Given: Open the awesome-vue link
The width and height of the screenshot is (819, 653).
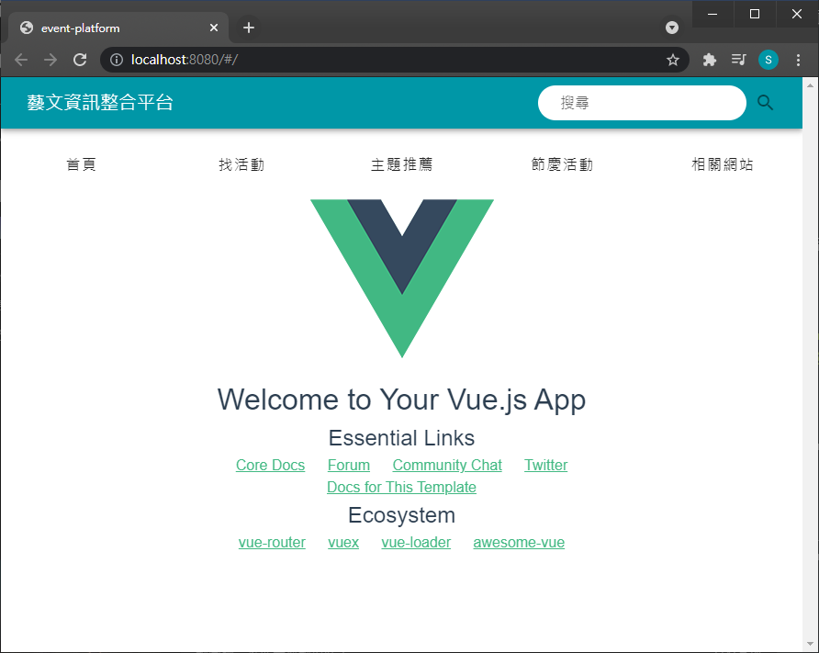Looking at the screenshot, I should click(x=519, y=542).
